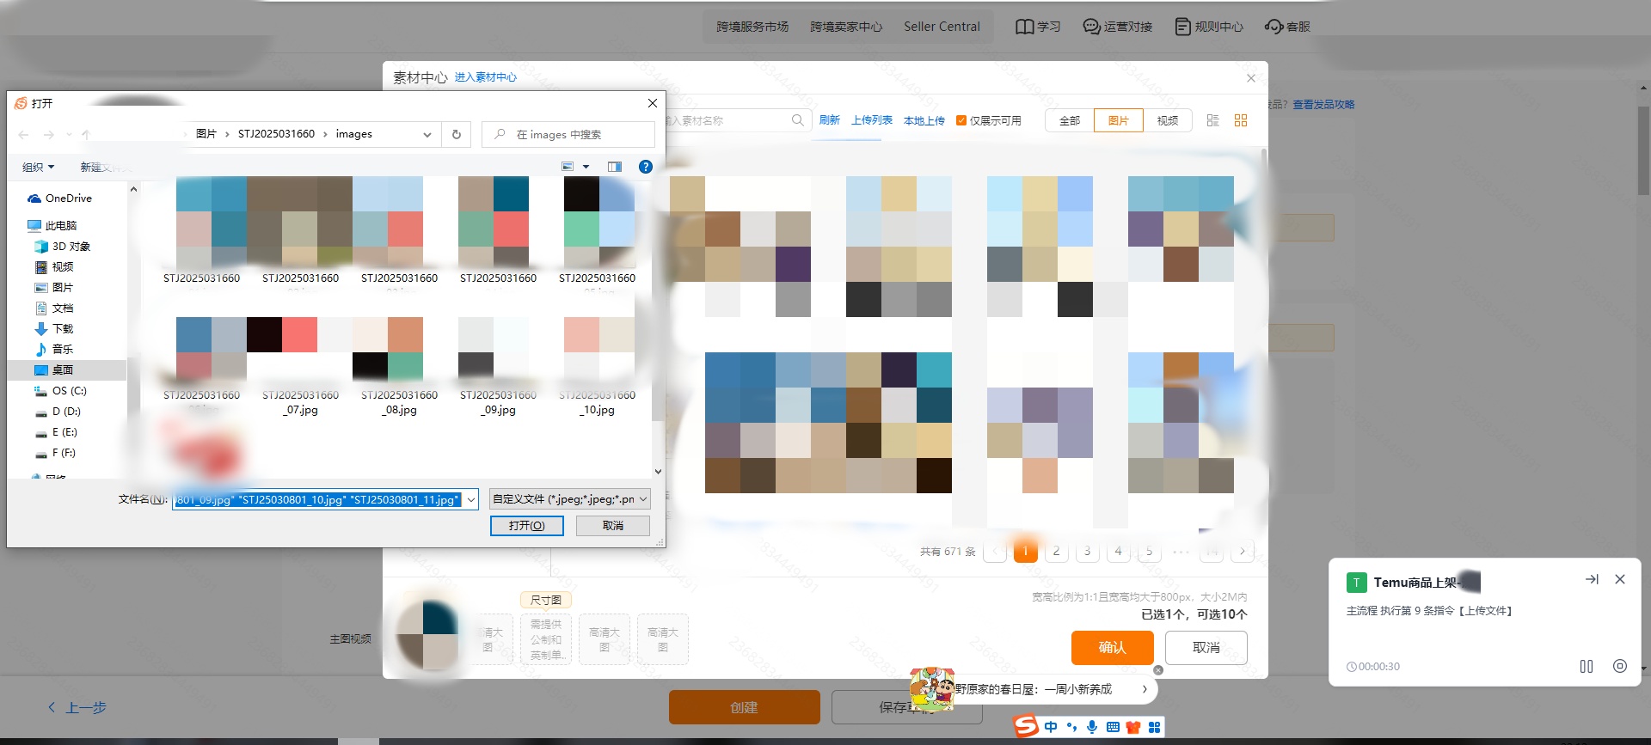Expand the file name history dropdown
Screen dimensions: 1651x745
(x=471, y=499)
